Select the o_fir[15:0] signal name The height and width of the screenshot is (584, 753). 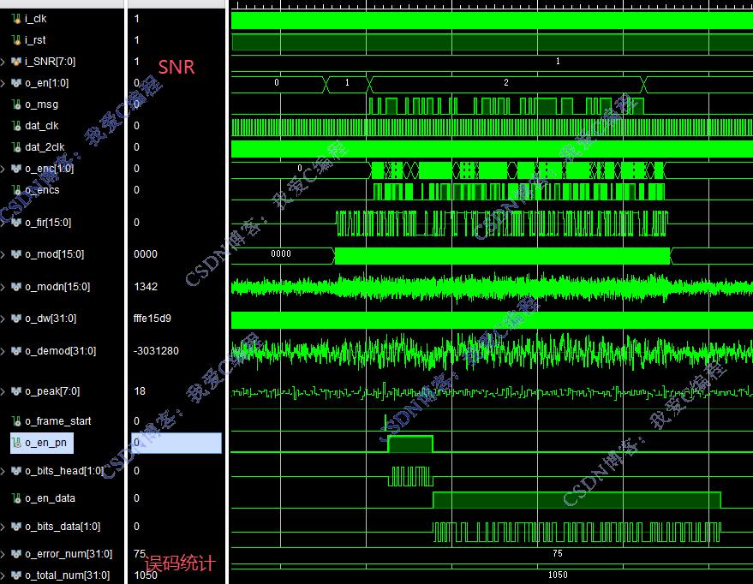[x=48, y=222]
